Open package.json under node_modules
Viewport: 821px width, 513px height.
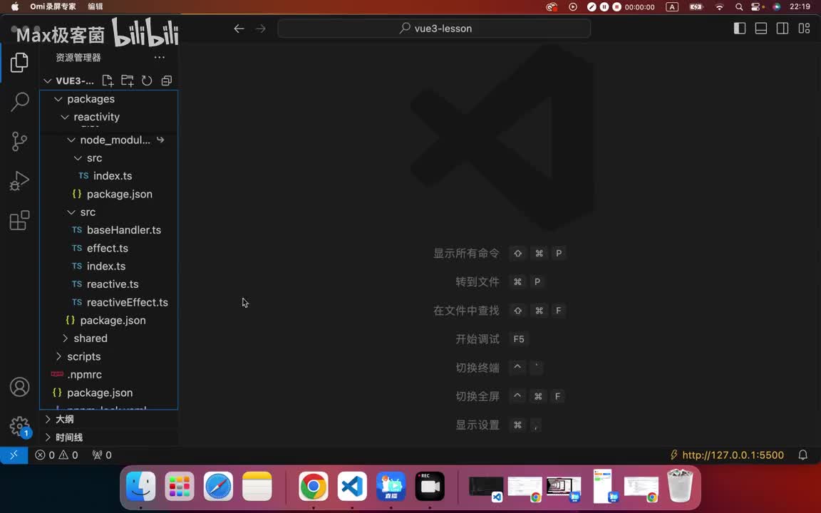click(x=109, y=194)
